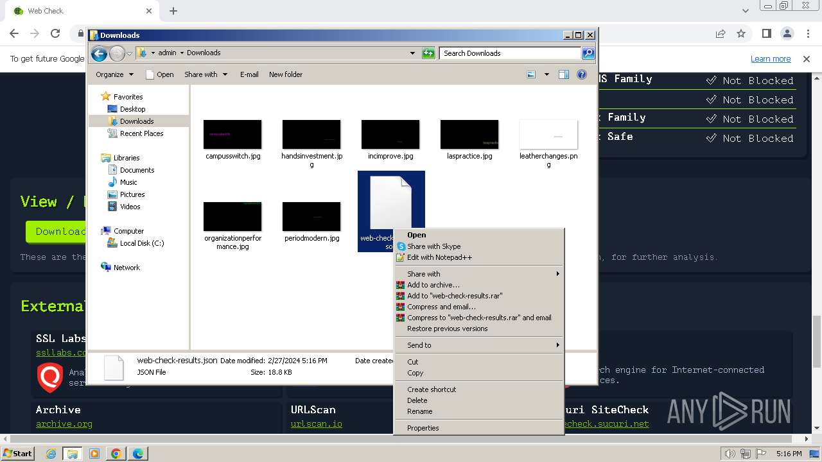Select the periodmodern.jpg file
This screenshot has width=822, height=462.
(x=311, y=221)
